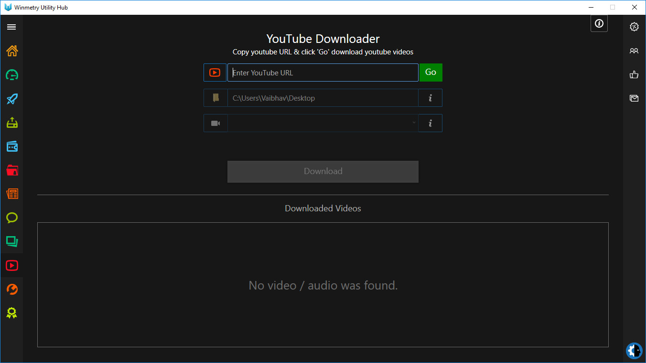Open the red locked folder tool
Image resolution: width=646 pixels, height=363 pixels.
point(12,170)
